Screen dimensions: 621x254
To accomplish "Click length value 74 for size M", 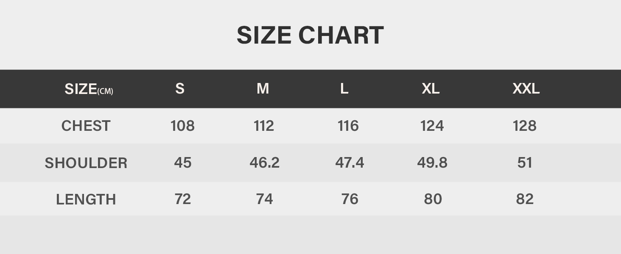I will click(265, 199).
